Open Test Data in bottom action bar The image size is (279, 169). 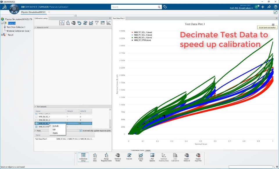coord(95,157)
